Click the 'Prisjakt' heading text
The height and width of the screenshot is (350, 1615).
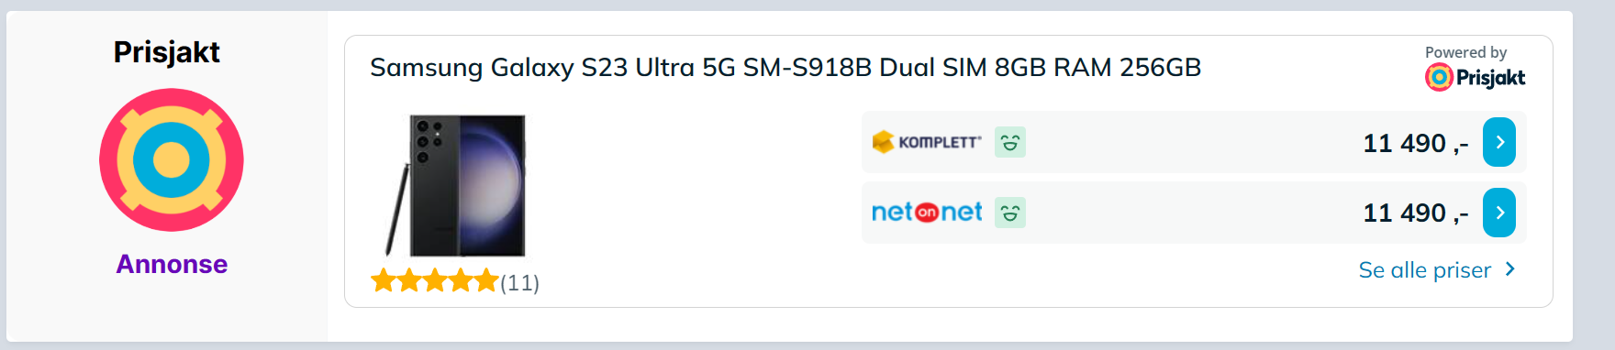pos(167,52)
